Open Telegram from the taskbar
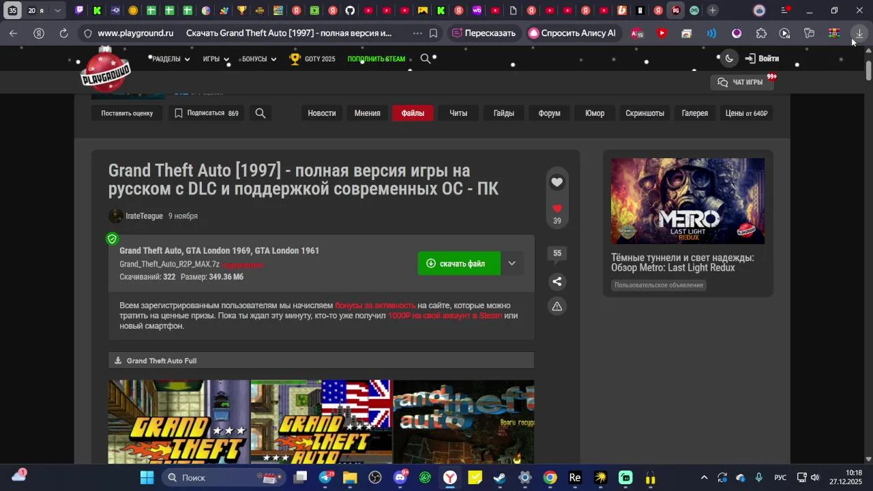Screen dimensions: 873x491 (326, 477)
